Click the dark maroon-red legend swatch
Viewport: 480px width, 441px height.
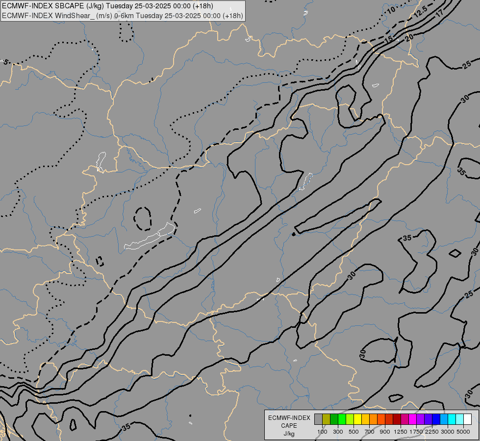397,419
